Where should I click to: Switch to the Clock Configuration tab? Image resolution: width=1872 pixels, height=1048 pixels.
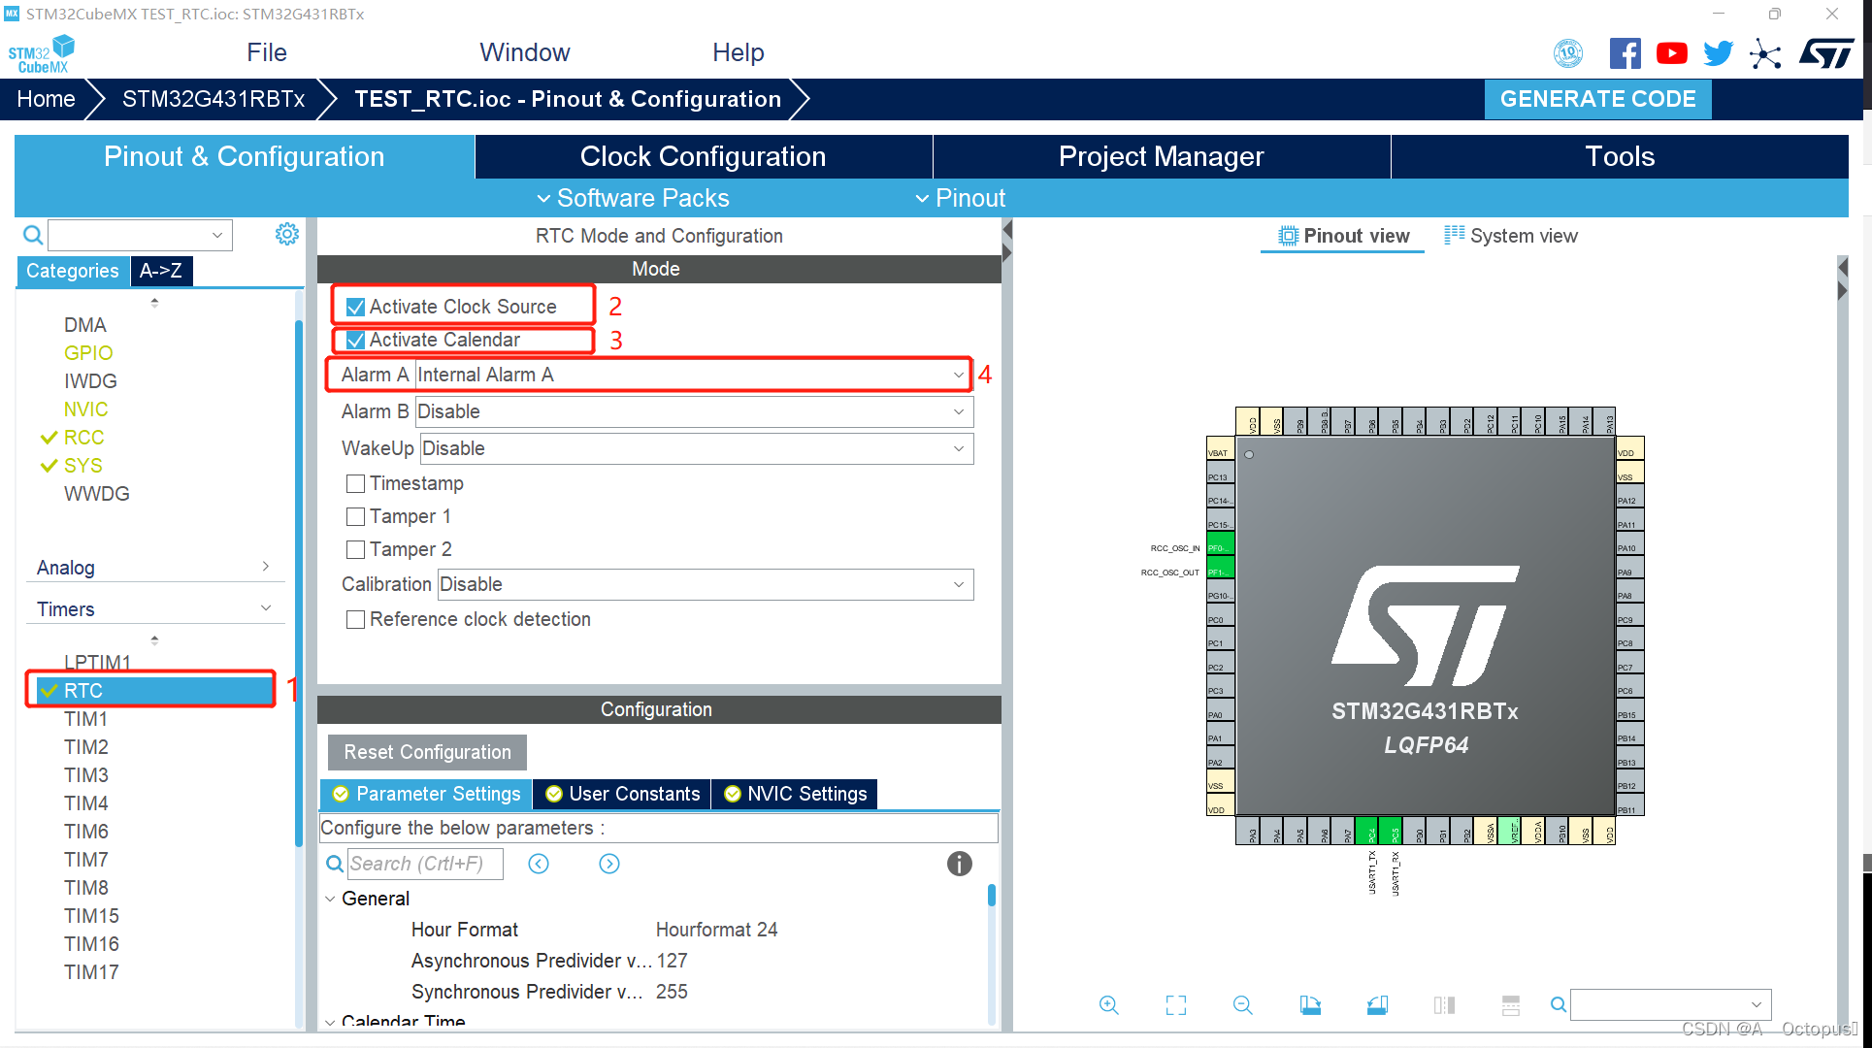(x=703, y=156)
